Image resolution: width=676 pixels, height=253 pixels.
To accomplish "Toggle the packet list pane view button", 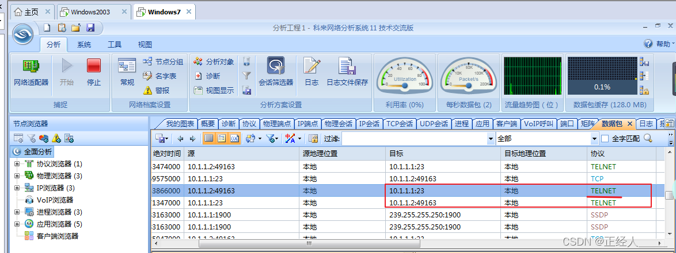I will click(208, 139).
